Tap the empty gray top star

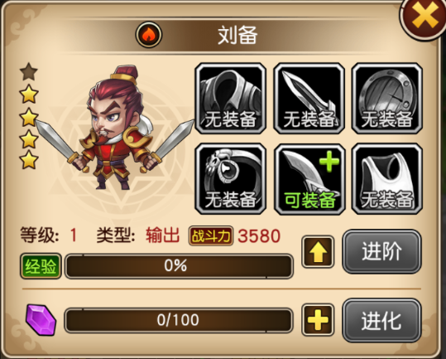pos(29,72)
